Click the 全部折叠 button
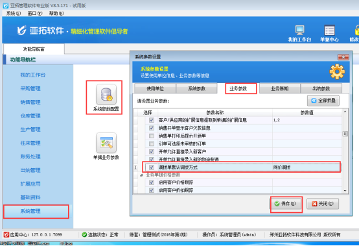Screen dimensions: 359x246 coord(323,101)
